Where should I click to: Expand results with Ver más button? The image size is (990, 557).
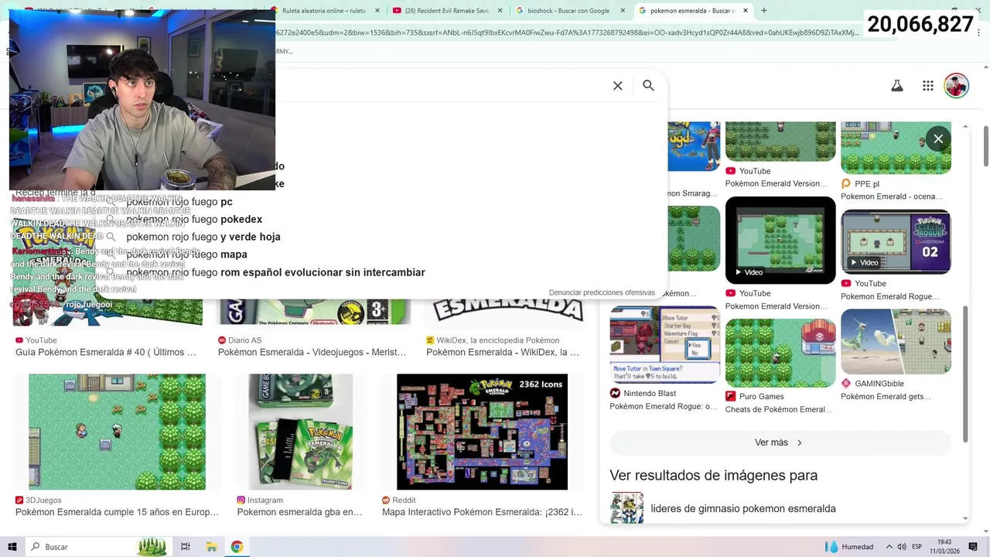tap(780, 443)
